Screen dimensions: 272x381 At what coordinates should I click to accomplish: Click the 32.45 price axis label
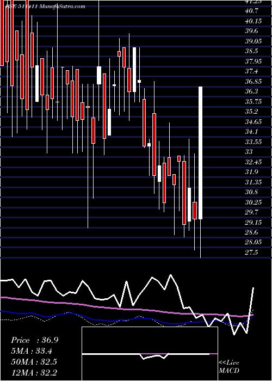[x=254, y=162]
